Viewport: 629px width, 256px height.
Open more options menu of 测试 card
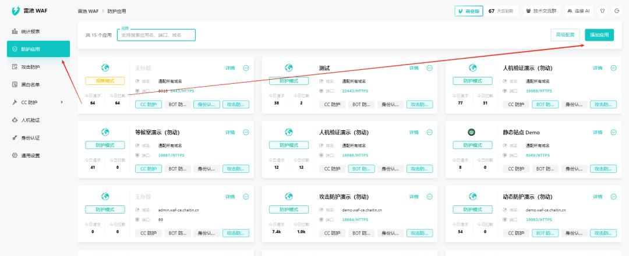point(430,68)
